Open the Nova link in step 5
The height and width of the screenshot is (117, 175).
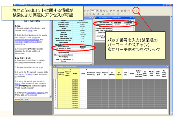coord(41,67)
